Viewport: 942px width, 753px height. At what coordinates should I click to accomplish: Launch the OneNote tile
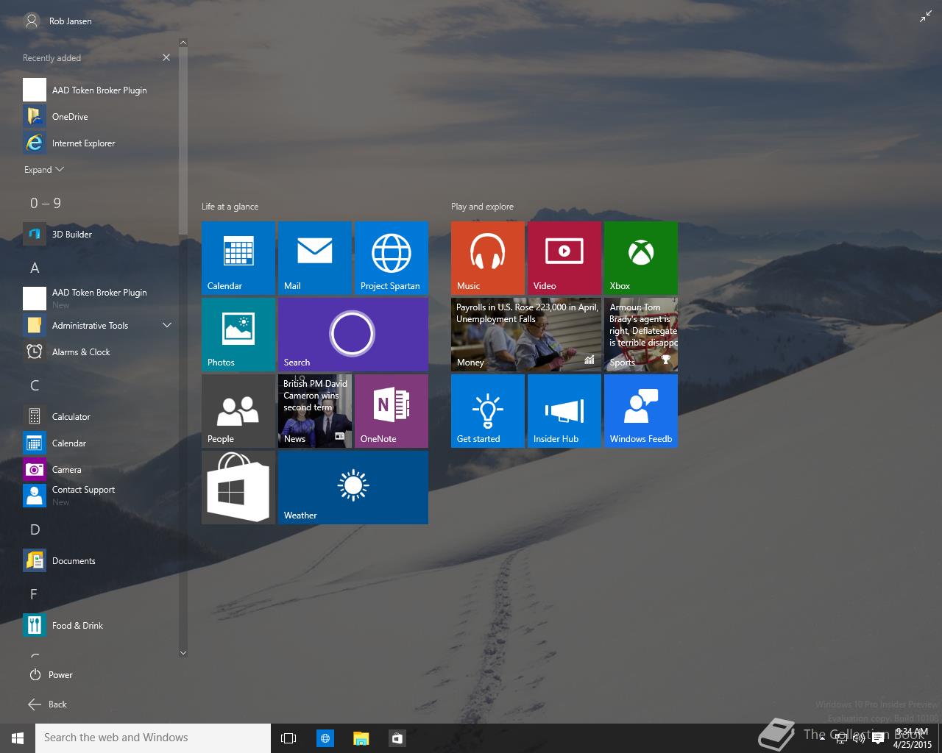tap(392, 411)
